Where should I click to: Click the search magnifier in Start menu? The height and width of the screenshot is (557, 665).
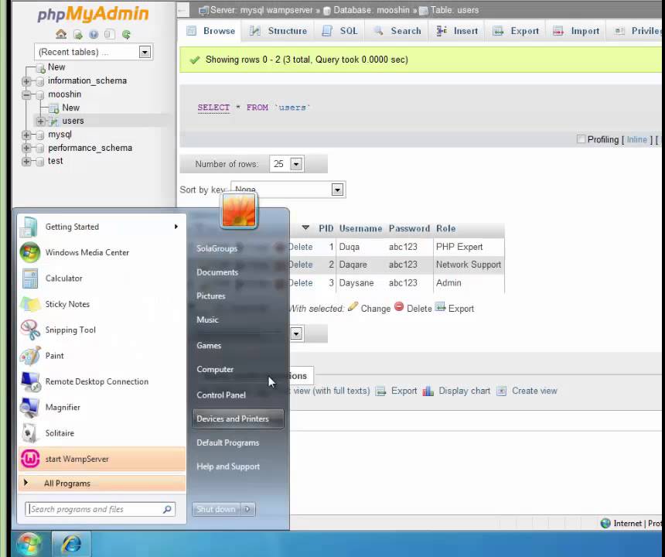coord(167,509)
